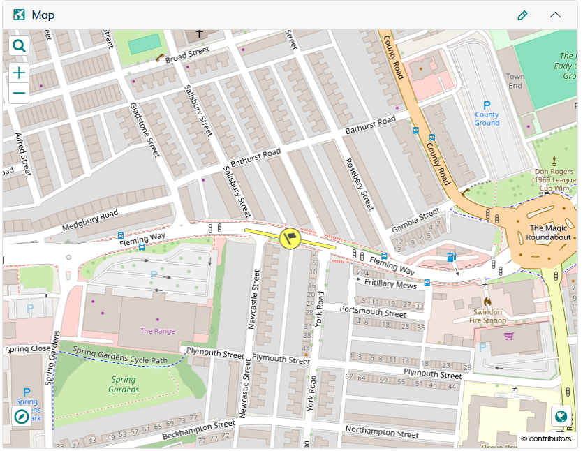
Task: Select the Don Rogers statue icon
Action: click(x=554, y=160)
